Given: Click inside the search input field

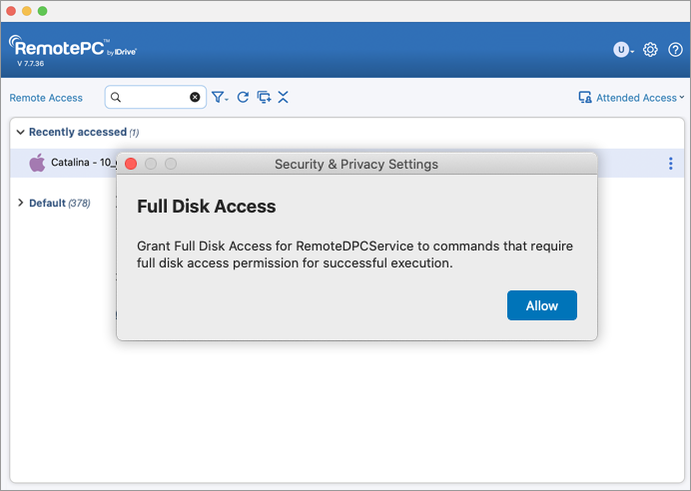Looking at the screenshot, I should [155, 98].
